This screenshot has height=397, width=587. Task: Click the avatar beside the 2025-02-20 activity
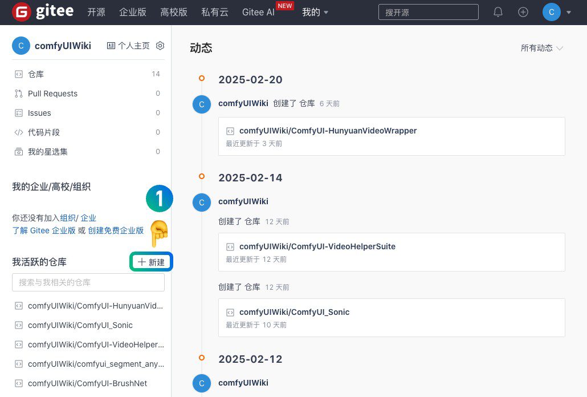202,104
